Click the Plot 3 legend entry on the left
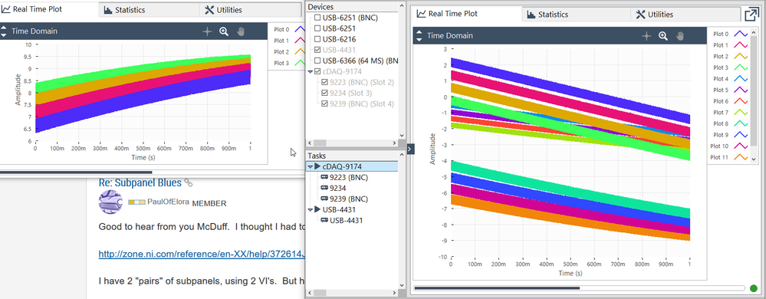 [290, 63]
